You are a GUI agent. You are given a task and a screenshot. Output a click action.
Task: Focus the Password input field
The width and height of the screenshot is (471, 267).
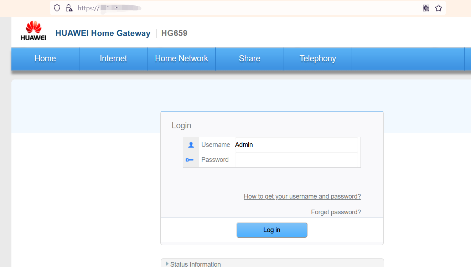(x=296, y=160)
